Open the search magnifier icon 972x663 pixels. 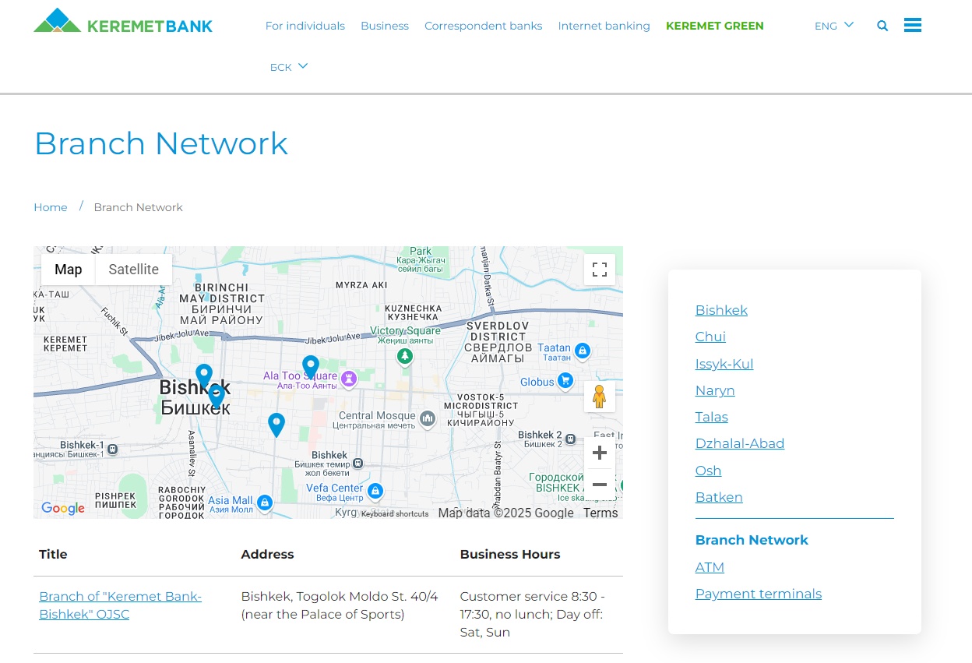[x=882, y=26]
